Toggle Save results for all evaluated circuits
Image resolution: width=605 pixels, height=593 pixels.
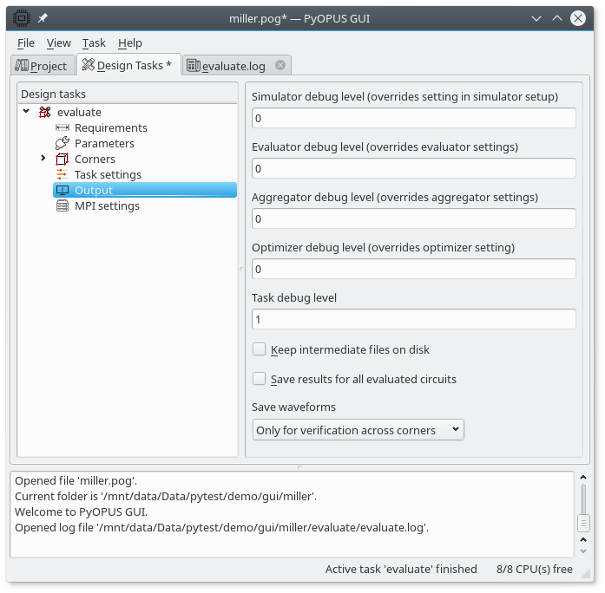coord(259,379)
